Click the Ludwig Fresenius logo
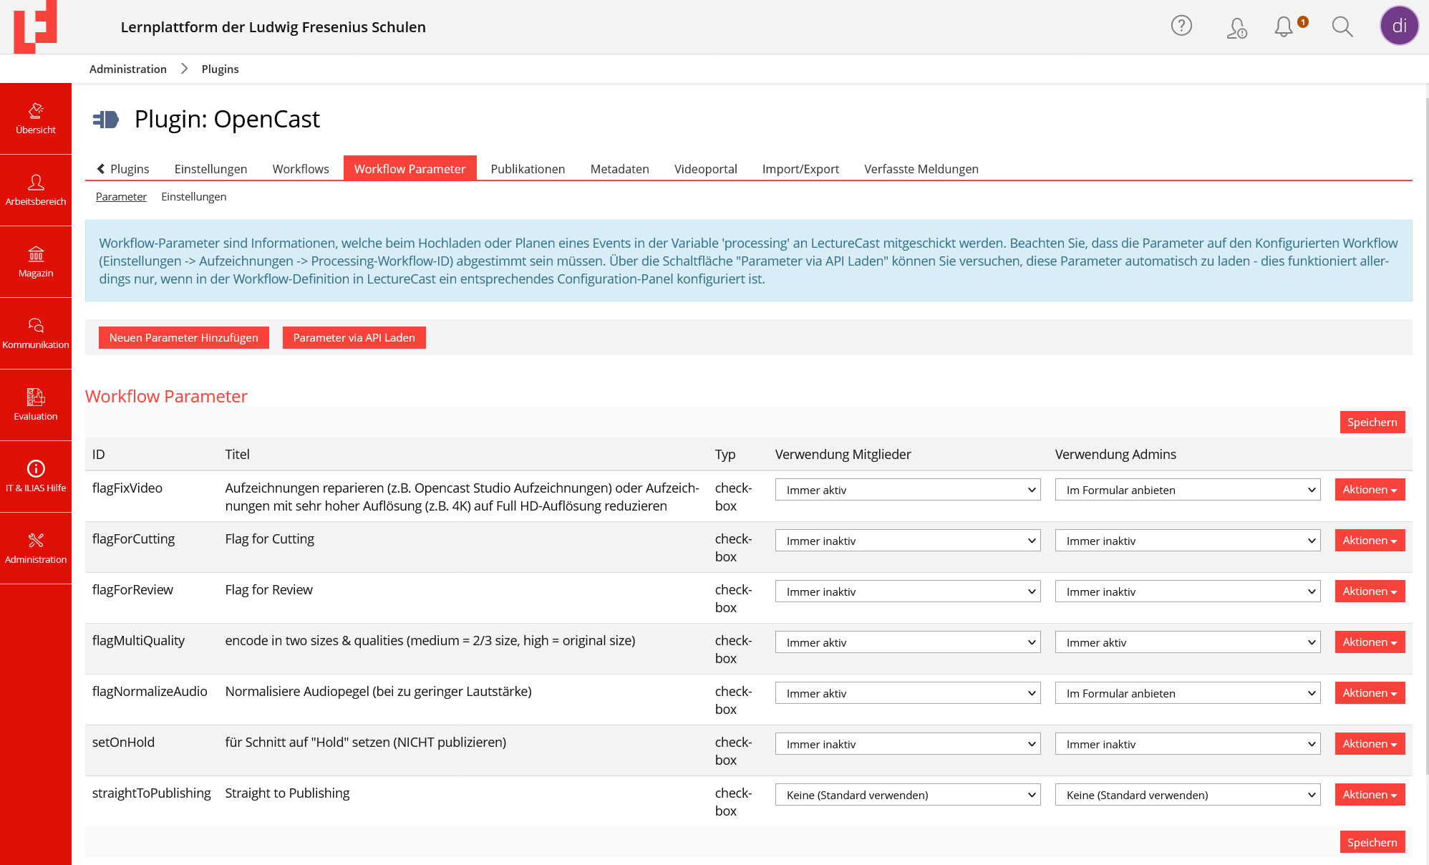 pyautogui.click(x=36, y=26)
